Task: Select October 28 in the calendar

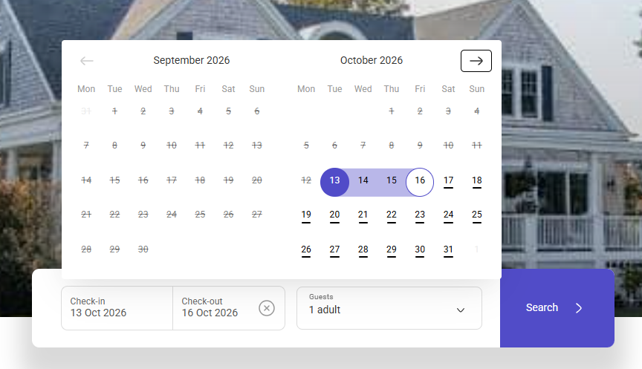Action: coord(363,251)
